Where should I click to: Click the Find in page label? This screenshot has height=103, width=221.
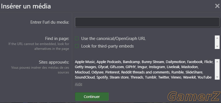point(57,39)
